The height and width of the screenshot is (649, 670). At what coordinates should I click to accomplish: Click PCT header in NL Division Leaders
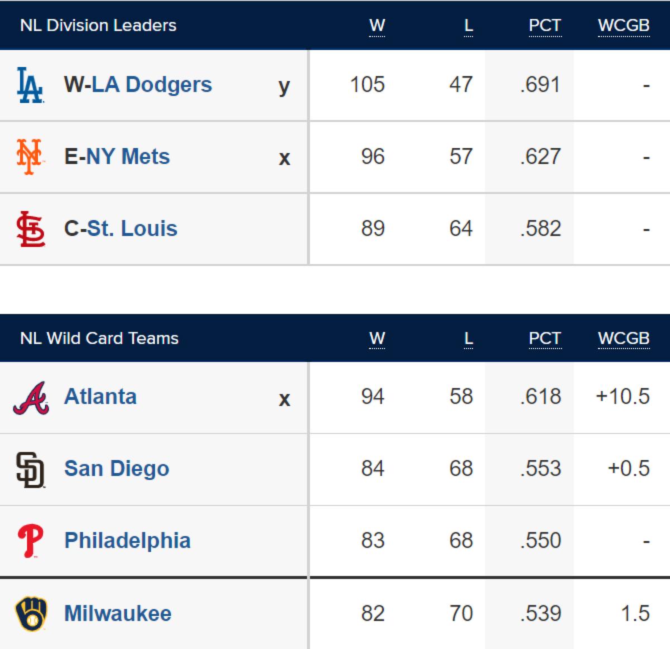click(545, 26)
